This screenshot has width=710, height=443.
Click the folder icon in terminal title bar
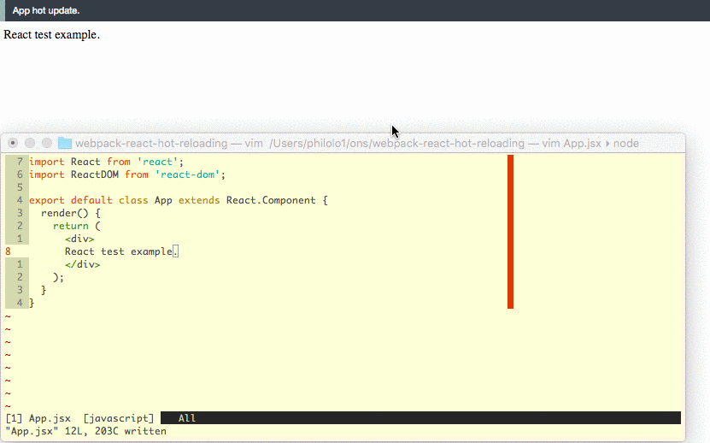coord(65,144)
